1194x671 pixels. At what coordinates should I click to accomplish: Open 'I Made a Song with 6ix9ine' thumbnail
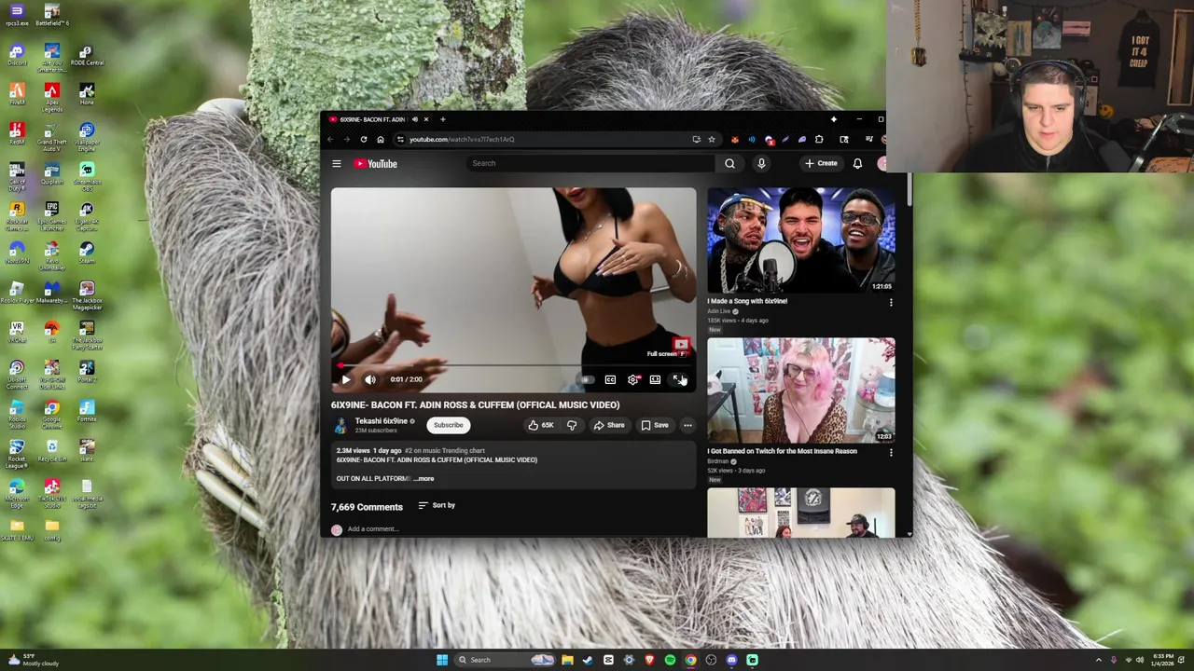click(801, 240)
